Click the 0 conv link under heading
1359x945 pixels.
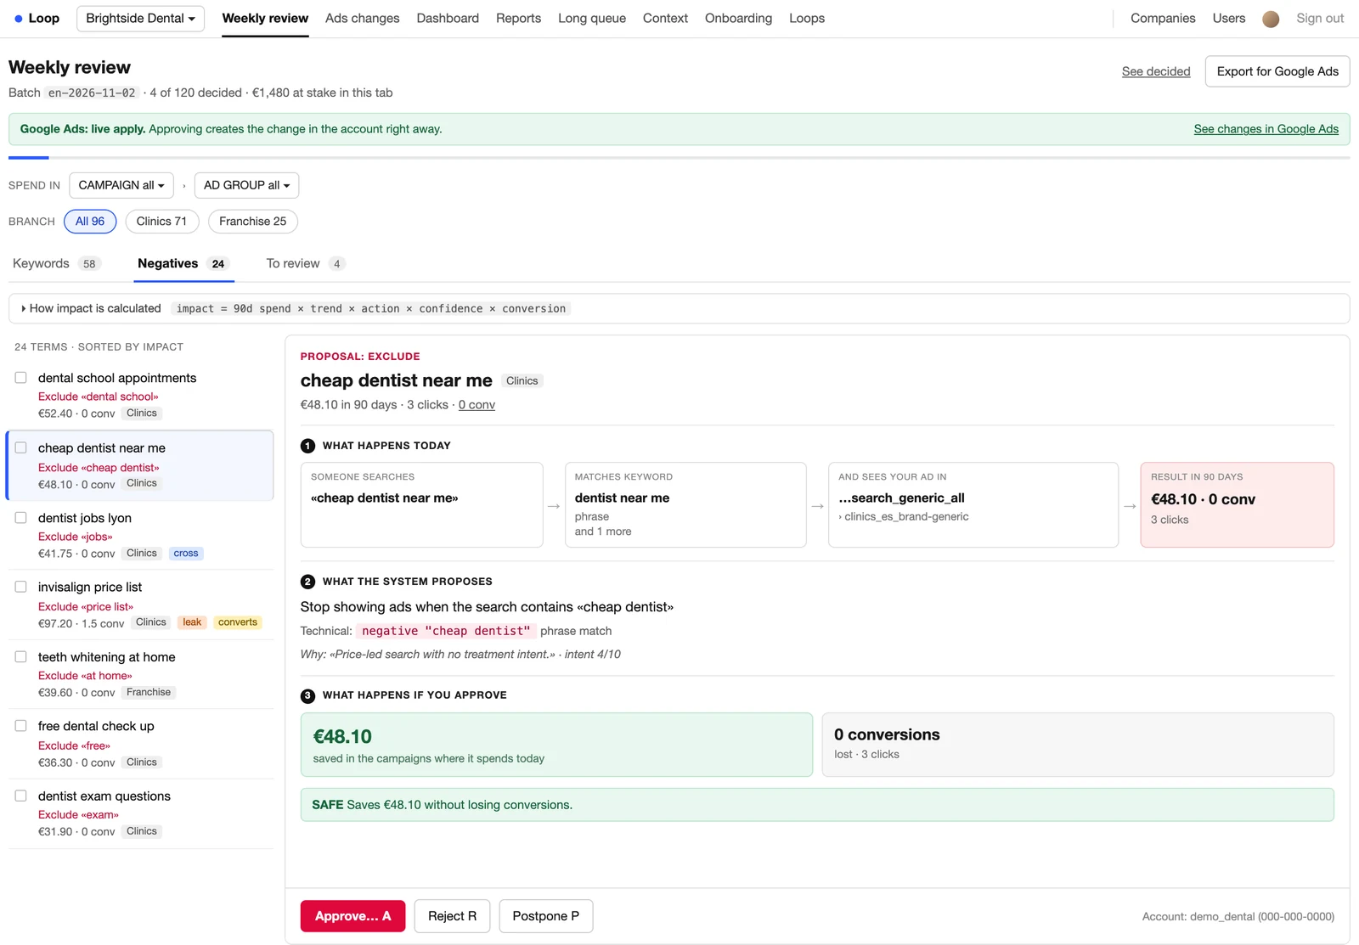[476, 405]
